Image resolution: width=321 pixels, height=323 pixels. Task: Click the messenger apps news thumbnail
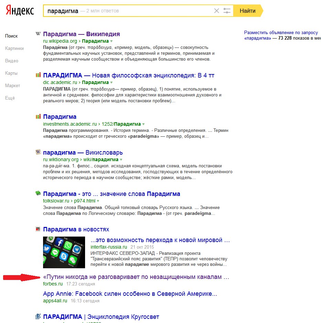pyautogui.click(x=64, y=252)
